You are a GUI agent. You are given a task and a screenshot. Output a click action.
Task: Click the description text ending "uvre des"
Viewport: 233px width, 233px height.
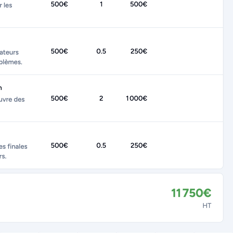12,99
